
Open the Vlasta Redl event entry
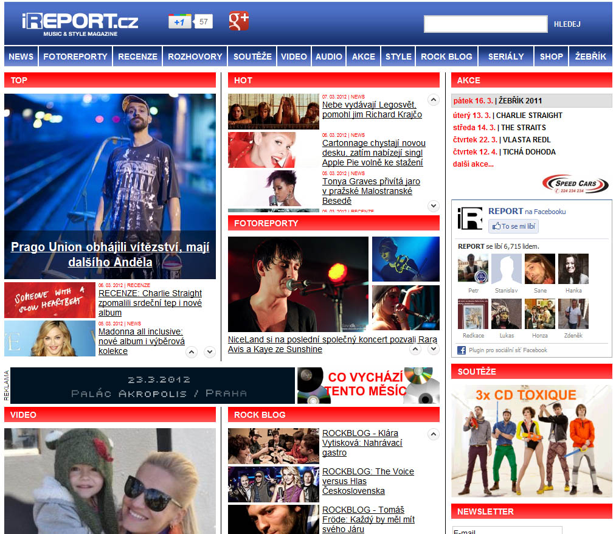point(502,140)
